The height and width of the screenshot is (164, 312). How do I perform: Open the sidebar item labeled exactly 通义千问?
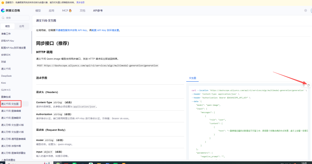(x=6, y=69)
